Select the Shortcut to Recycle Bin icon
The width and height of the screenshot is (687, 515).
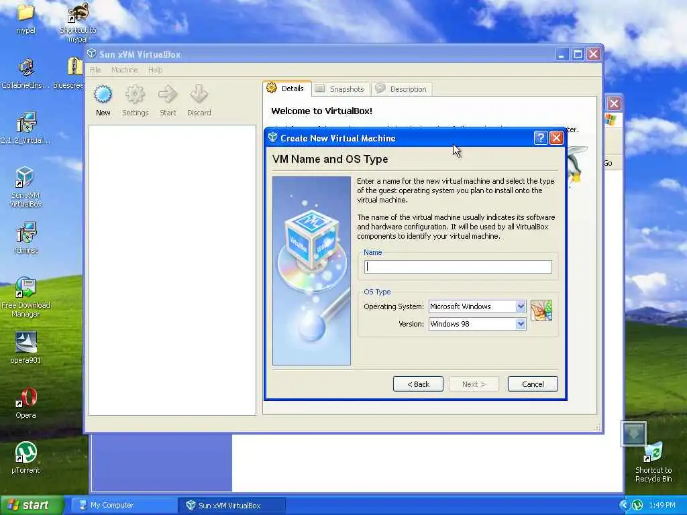click(x=653, y=463)
